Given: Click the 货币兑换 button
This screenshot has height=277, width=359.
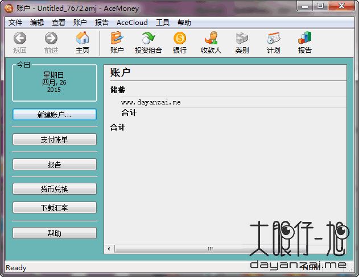Looking at the screenshot, I should [55, 189].
